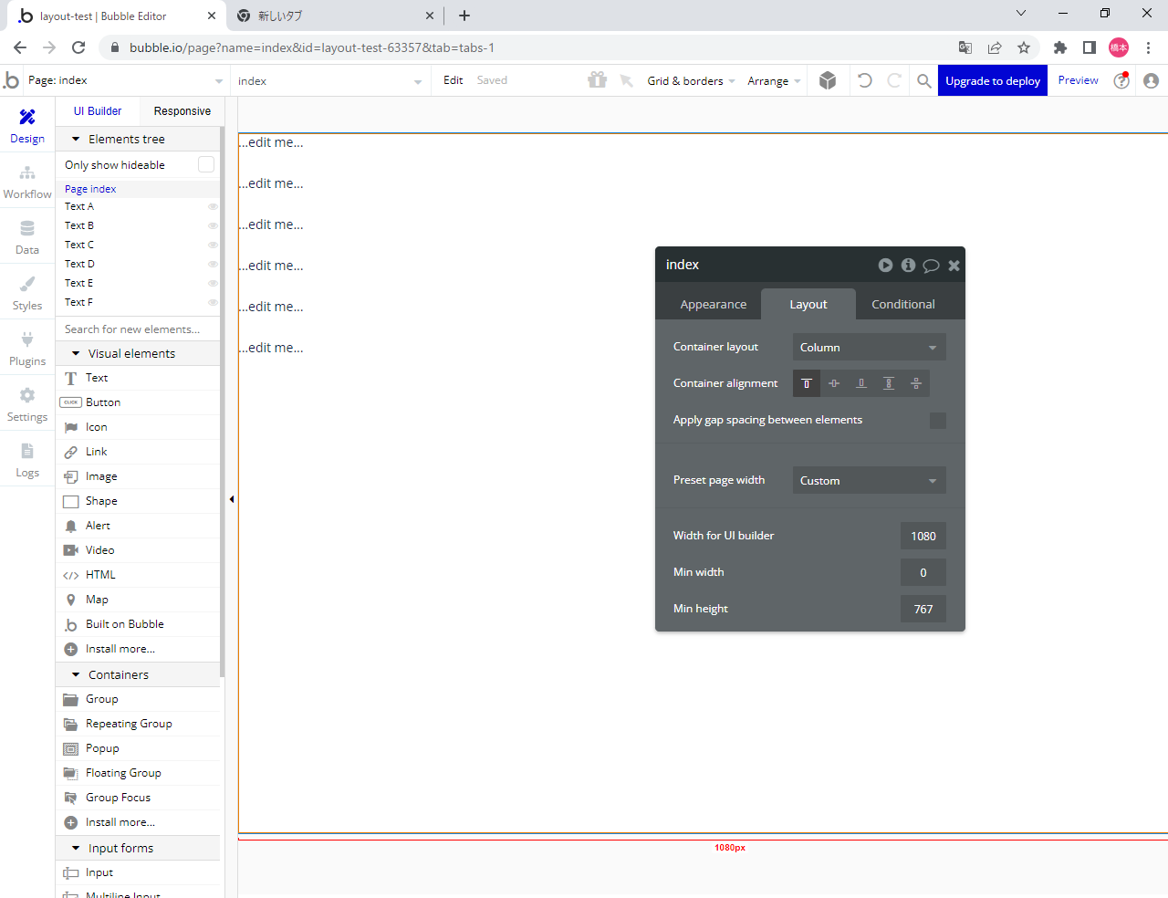Open the Container layout dropdown
The width and height of the screenshot is (1168, 898).
point(869,347)
